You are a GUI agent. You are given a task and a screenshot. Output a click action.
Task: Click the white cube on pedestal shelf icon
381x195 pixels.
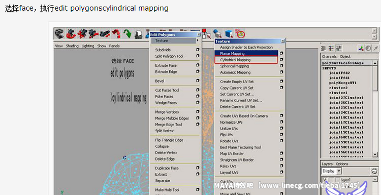click(x=139, y=34)
